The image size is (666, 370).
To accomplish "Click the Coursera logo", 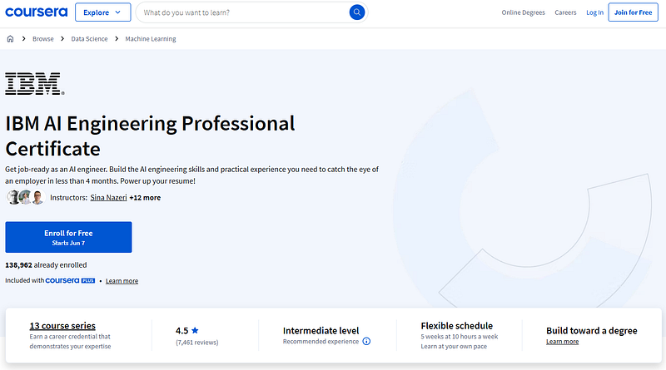I will 36,12.
